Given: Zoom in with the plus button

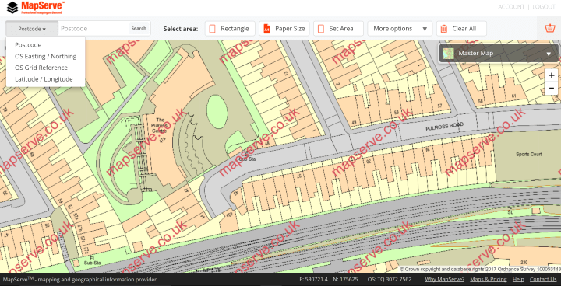Looking at the screenshot, I should point(552,75).
